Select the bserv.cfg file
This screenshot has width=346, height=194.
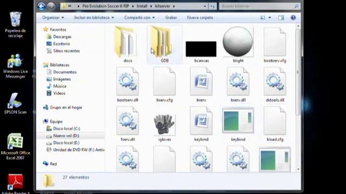coord(164,85)
